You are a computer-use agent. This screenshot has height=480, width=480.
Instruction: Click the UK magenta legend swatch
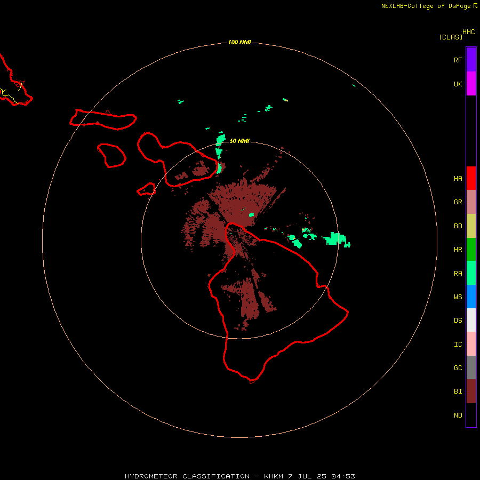471,84
